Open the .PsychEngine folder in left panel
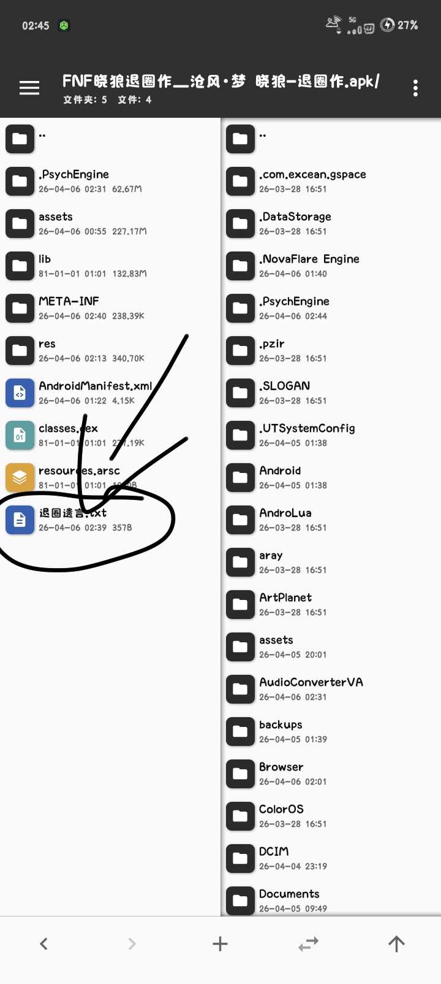Screen dimensions: 441x984 pyautogui.click(x=110, y=181)
